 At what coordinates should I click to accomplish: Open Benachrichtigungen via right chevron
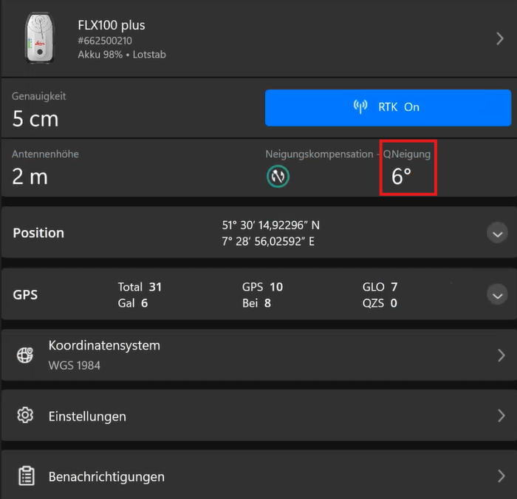[x=500, y=476]
